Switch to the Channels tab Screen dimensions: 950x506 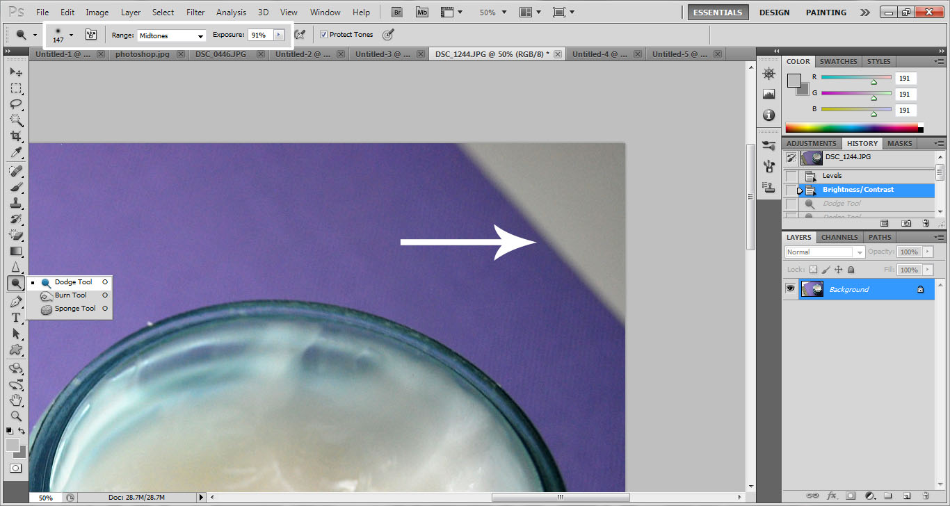click(x=839, y=237)
